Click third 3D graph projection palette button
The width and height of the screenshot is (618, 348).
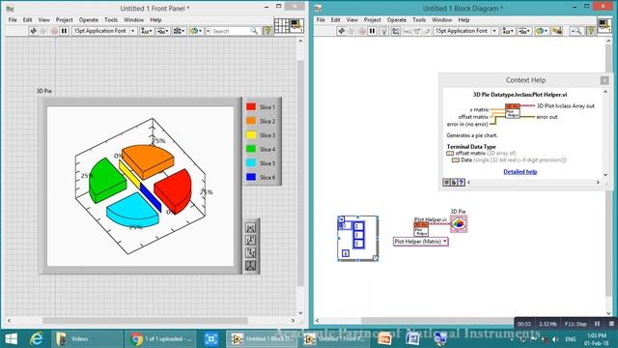coord(251,253)
